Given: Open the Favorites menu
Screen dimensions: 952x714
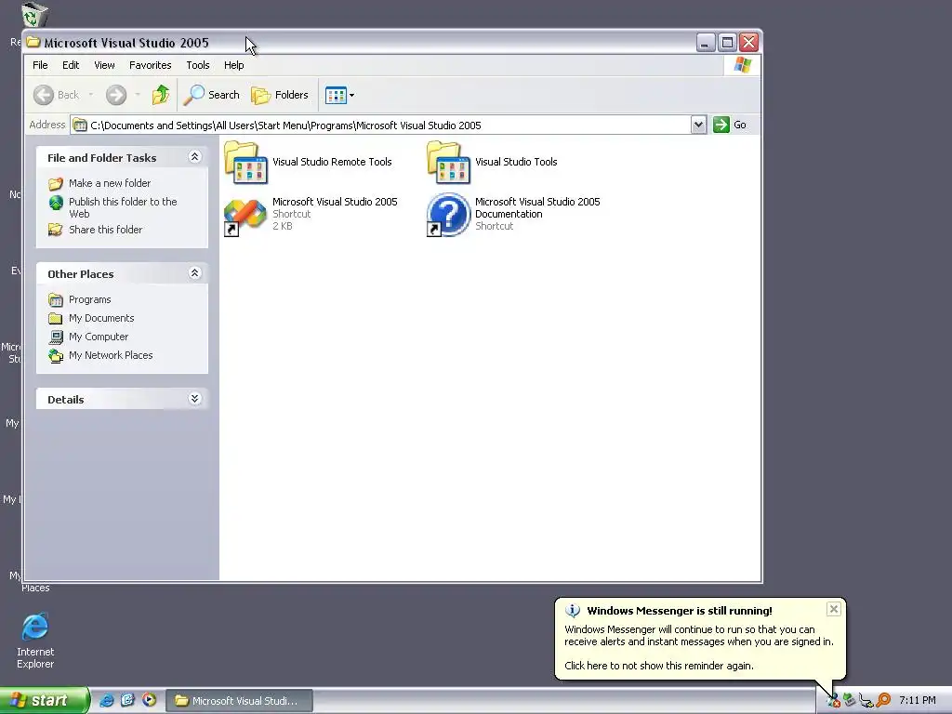Looking at the screenshot, I should pos(150,65).
